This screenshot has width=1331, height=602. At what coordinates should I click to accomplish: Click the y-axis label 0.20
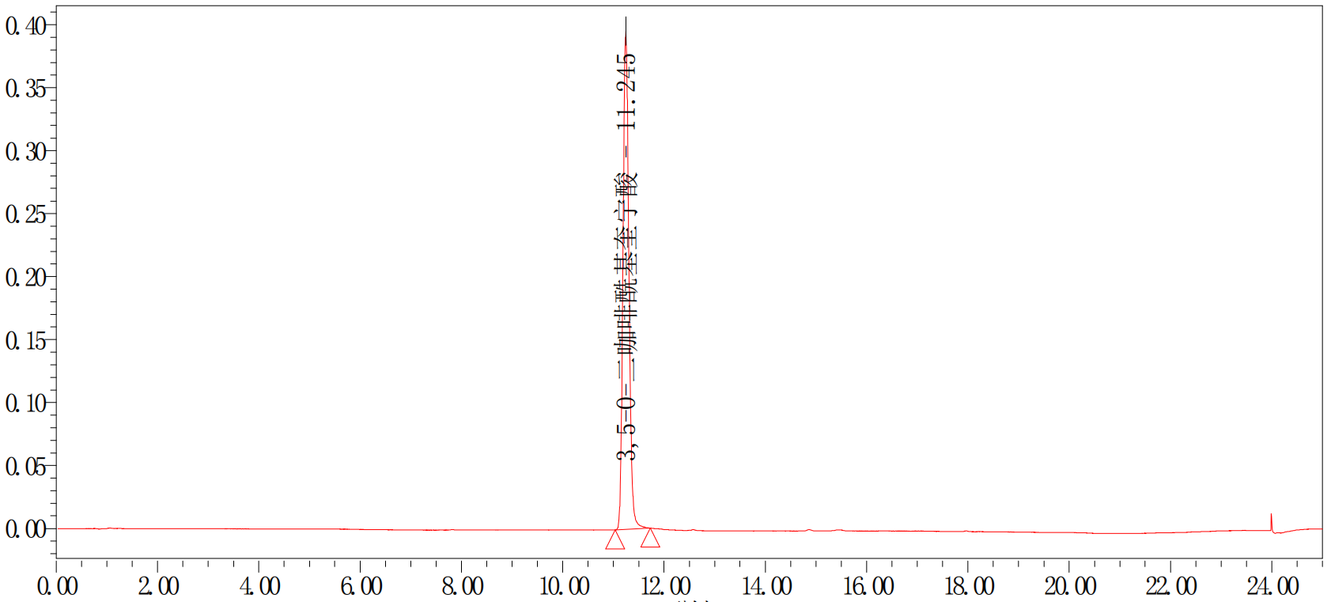click(x=25, y=278)
